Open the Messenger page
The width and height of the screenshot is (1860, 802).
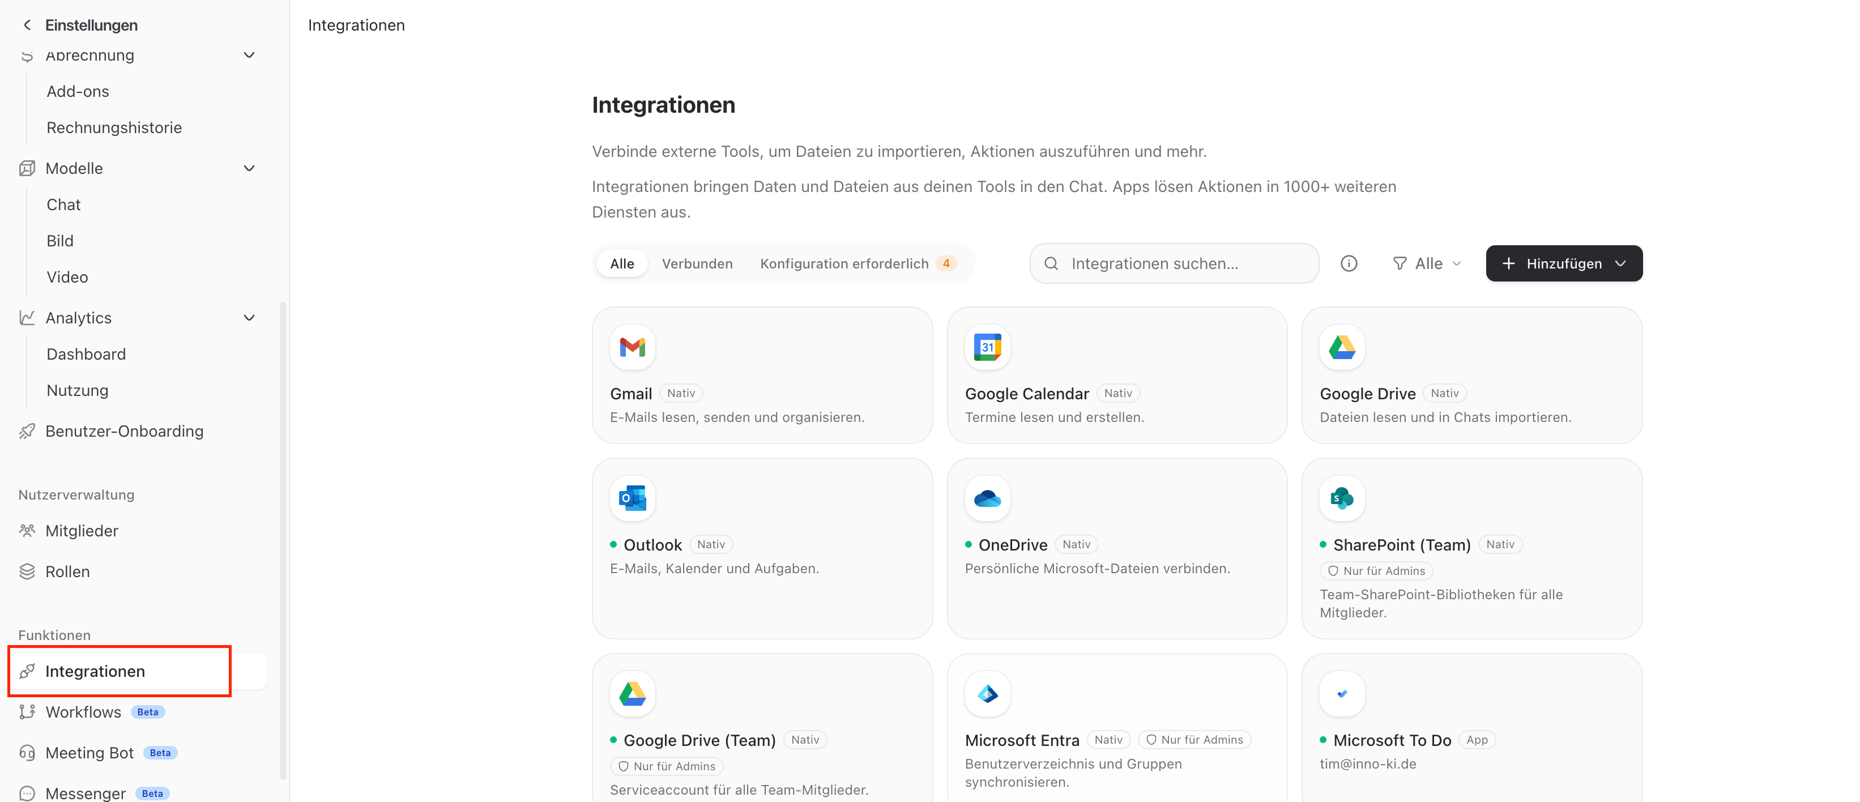click(x=85, y=794)
